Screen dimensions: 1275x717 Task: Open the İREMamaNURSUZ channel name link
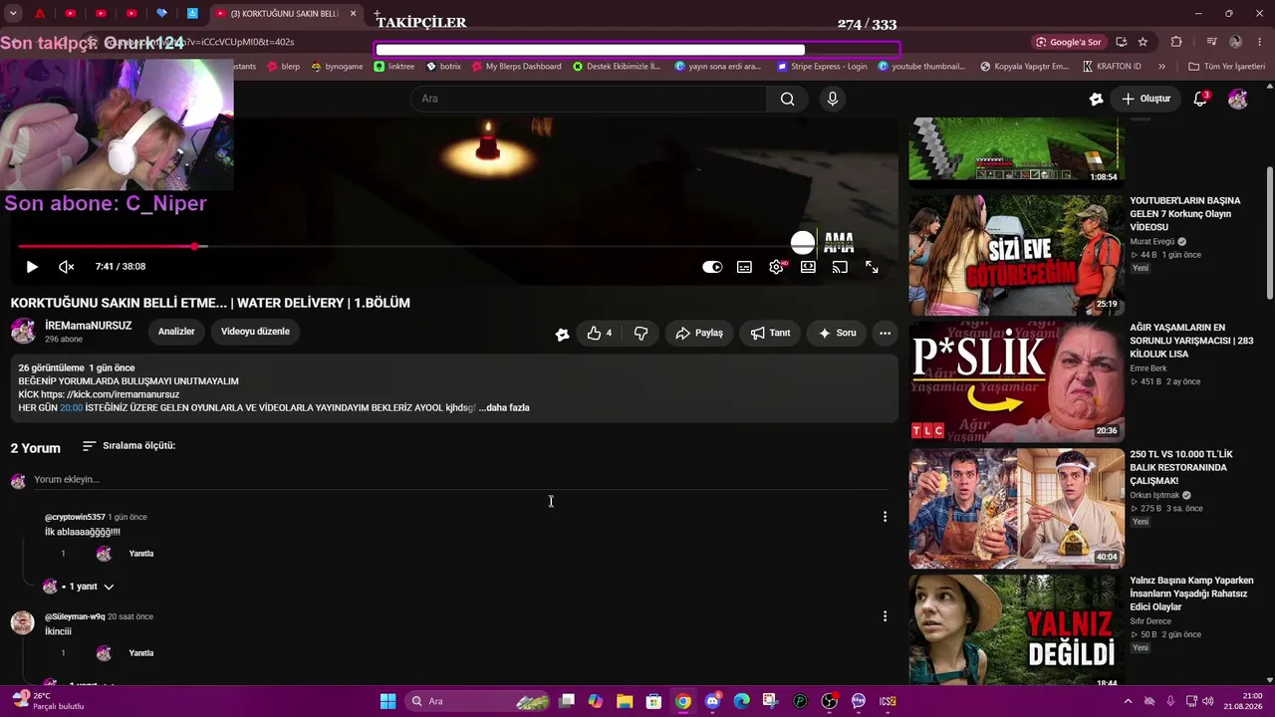pos(88,326)
